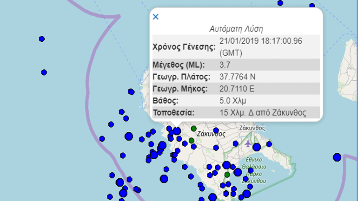Click the green earthquake marker nearest the popup tip
Viewport: 358px width, 201px height.
[x=193, y=129]
